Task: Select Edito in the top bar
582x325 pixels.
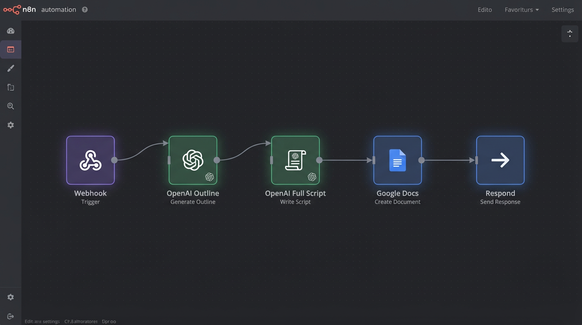Action: coord(485,9)
